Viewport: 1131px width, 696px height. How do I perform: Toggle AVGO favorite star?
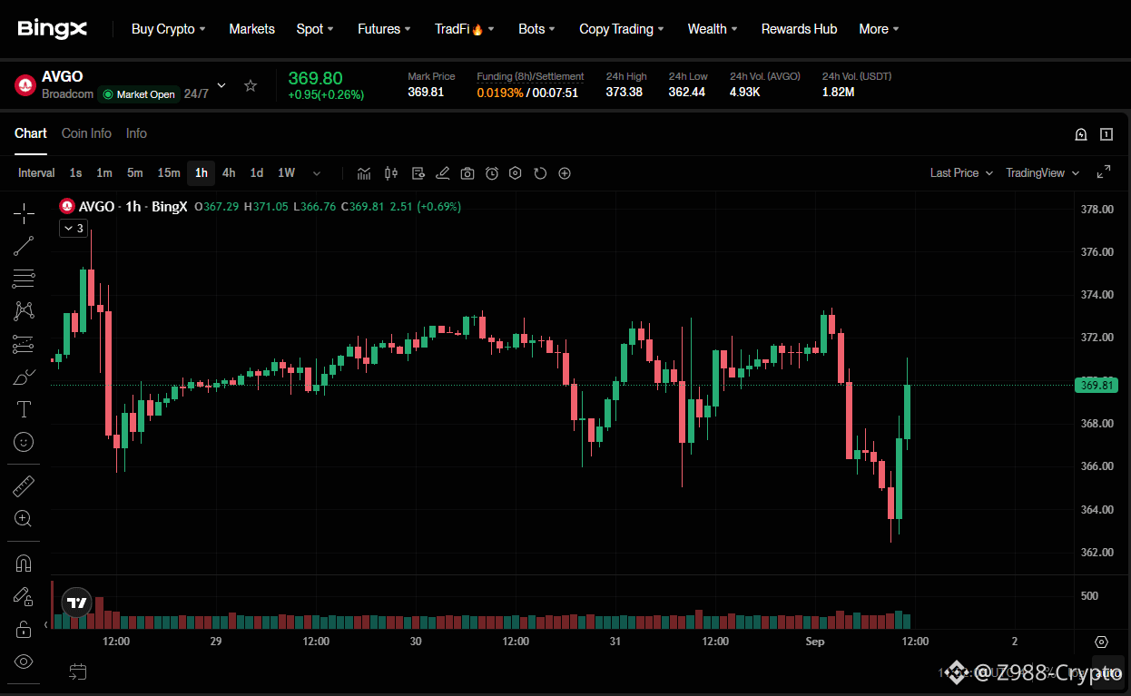point(251,85)
